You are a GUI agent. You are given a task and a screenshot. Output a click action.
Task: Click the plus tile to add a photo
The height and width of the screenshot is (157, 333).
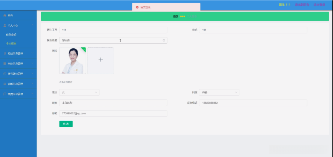coord(101,61)
